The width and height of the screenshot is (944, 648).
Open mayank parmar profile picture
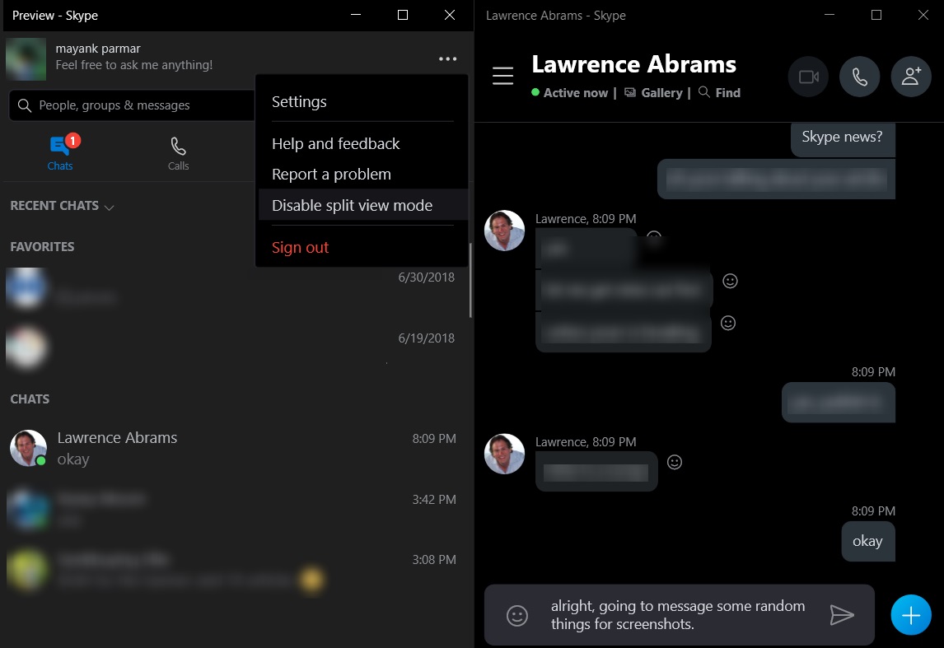[26, 59]
